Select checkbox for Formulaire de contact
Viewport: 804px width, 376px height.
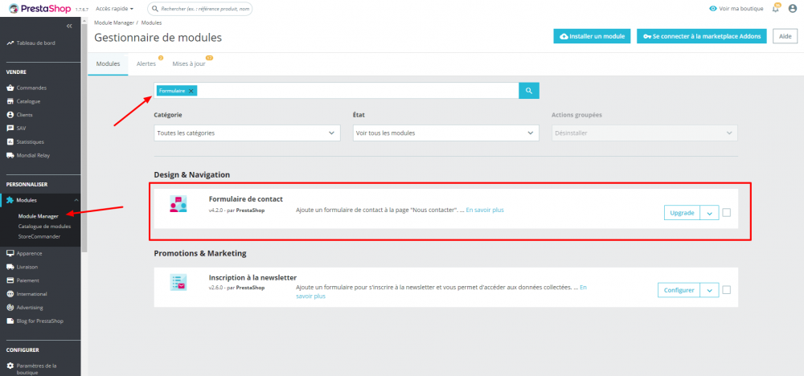click(x=727, y=213)
